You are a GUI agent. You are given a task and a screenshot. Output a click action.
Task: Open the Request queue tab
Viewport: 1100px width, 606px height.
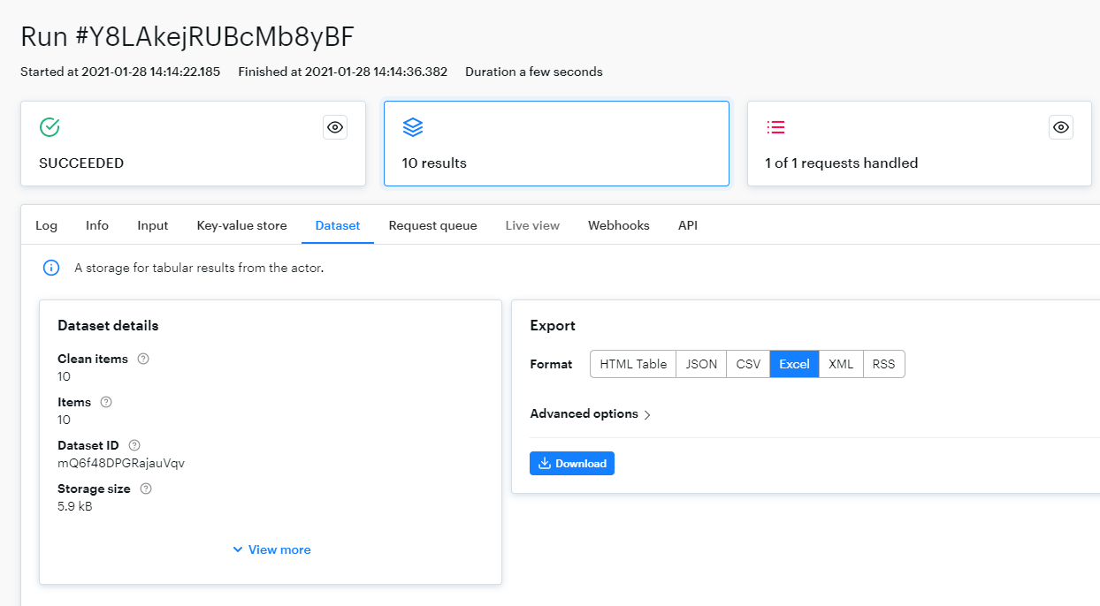point(433,225)
